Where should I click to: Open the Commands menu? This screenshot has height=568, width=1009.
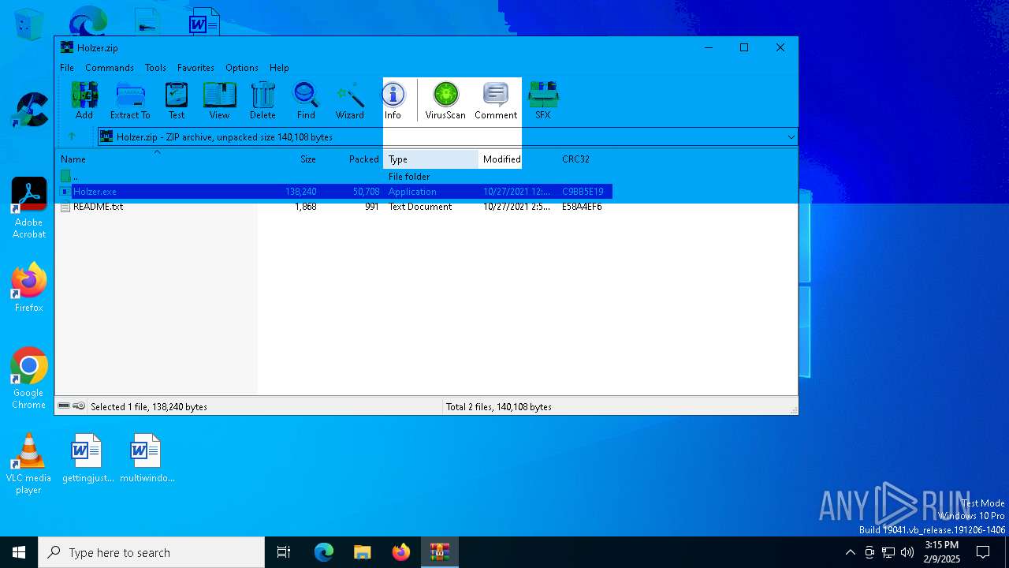coord(110,68)
